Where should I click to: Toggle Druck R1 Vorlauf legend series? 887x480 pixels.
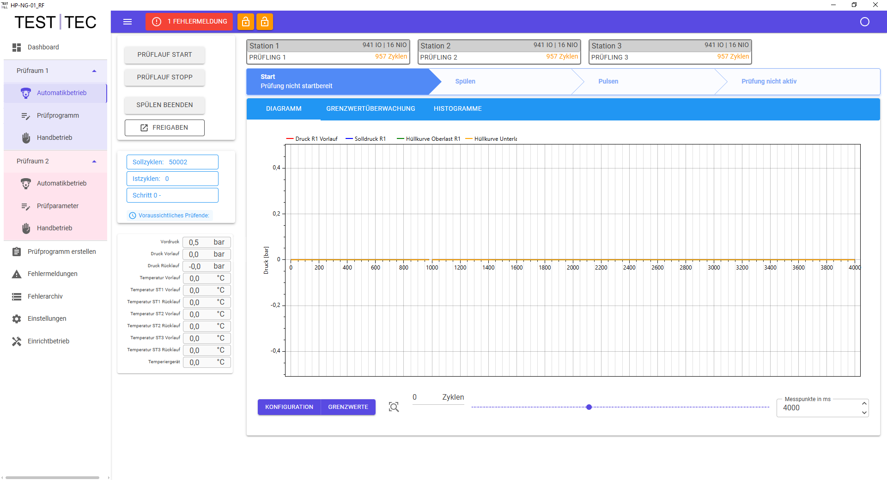point(312,139)
